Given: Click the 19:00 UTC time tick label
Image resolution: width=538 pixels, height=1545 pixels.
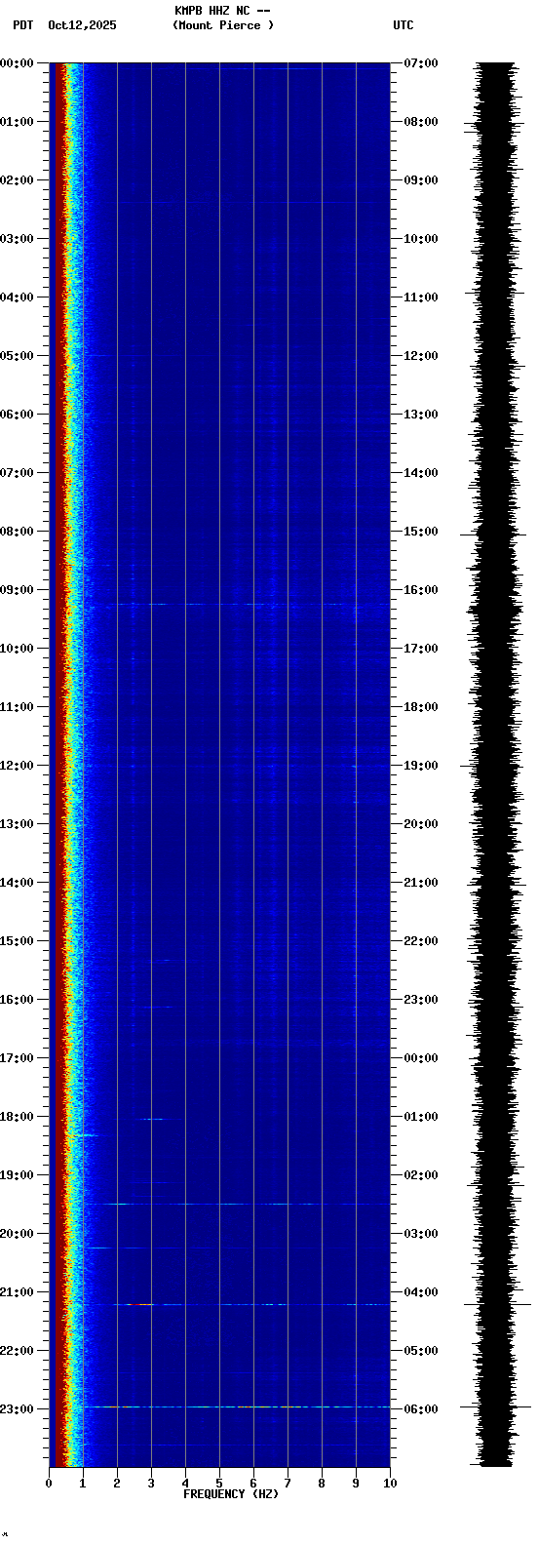Looking at the screenshot, I should [421, 766].
